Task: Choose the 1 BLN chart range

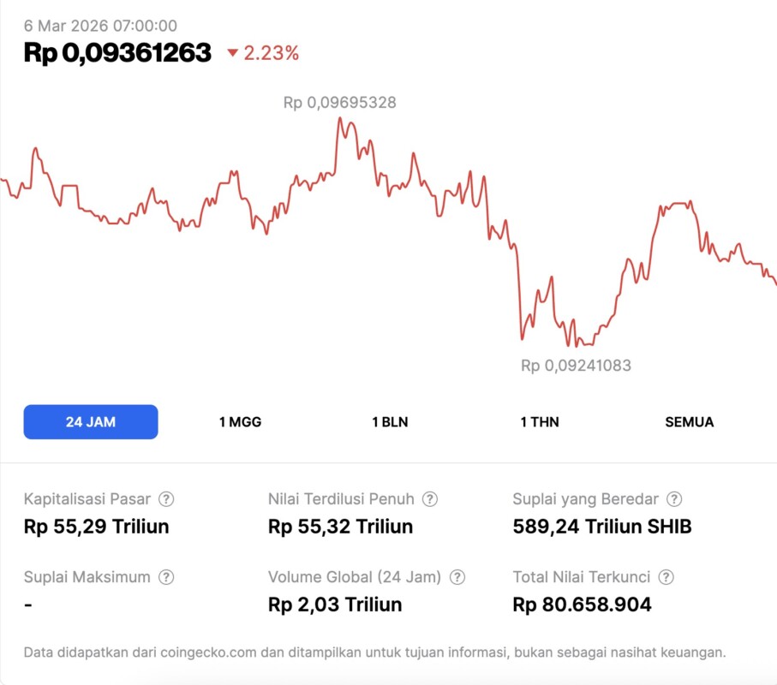Action: click(390, 422)
